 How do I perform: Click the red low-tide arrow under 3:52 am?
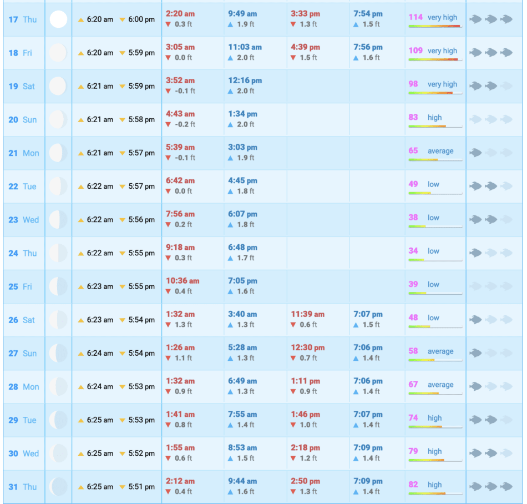pyautogui.click(x=169, y=91)
